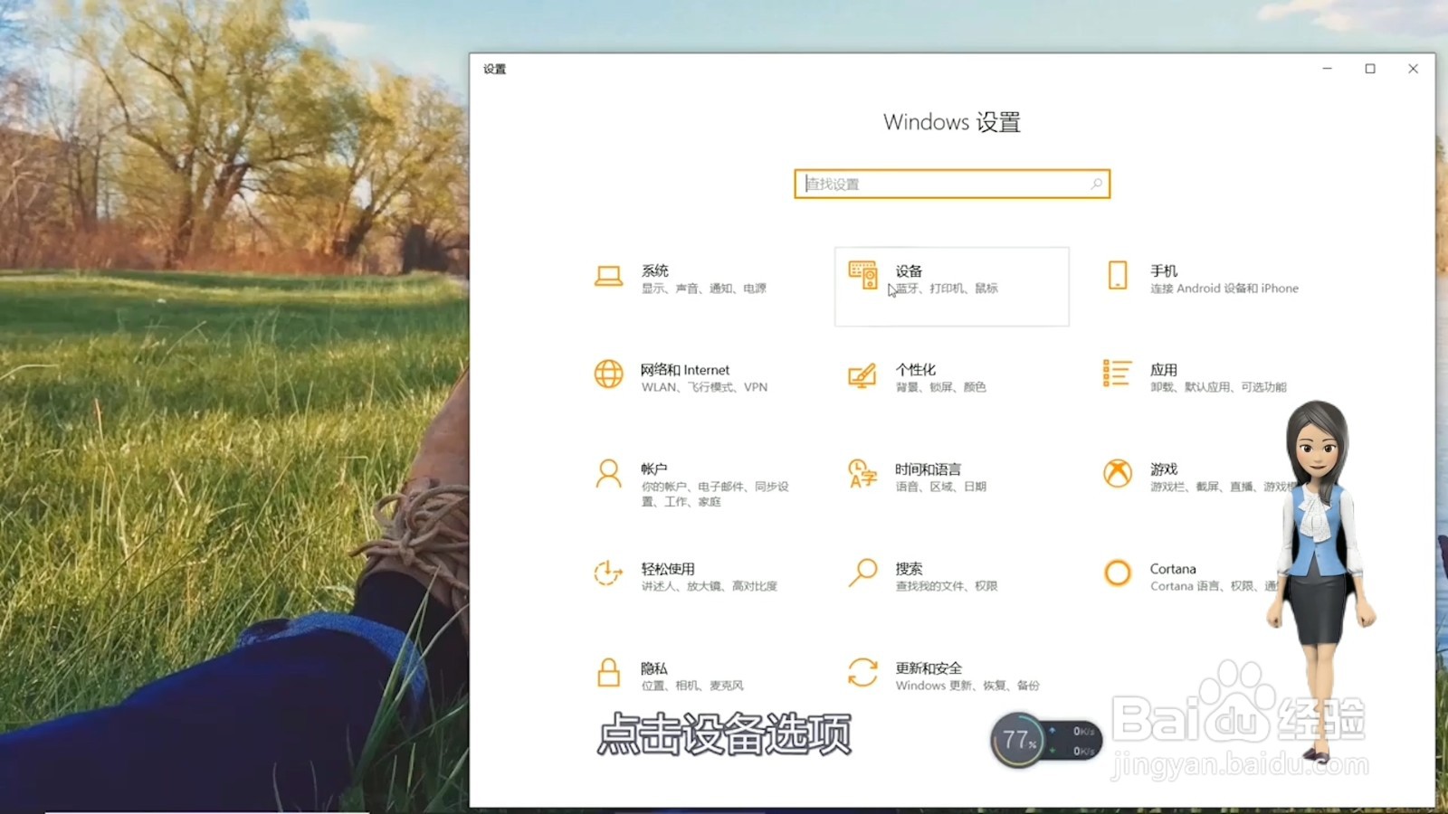The height and width of the screenshot is (814, 1448).
Task: Click the 查找我的文件、权限 description
Action: pos(947,586)
